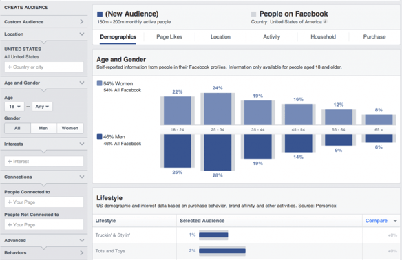
Task: Select the Men gender option
Action: tap(43, 128)
